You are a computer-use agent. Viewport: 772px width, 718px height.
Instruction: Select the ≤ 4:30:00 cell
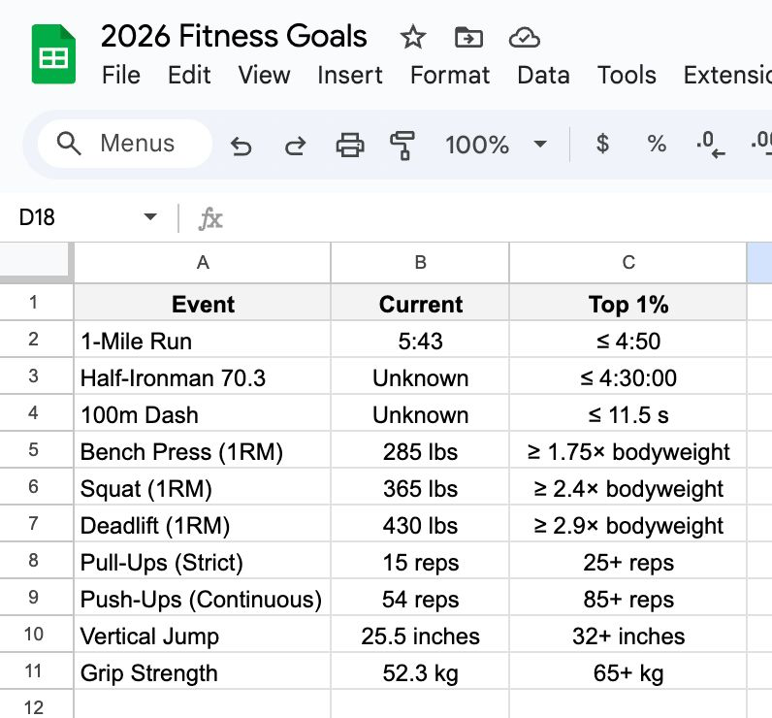(x=628, y=376)
